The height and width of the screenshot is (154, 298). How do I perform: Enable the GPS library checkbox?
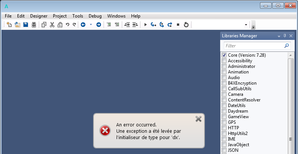(224, 122)
